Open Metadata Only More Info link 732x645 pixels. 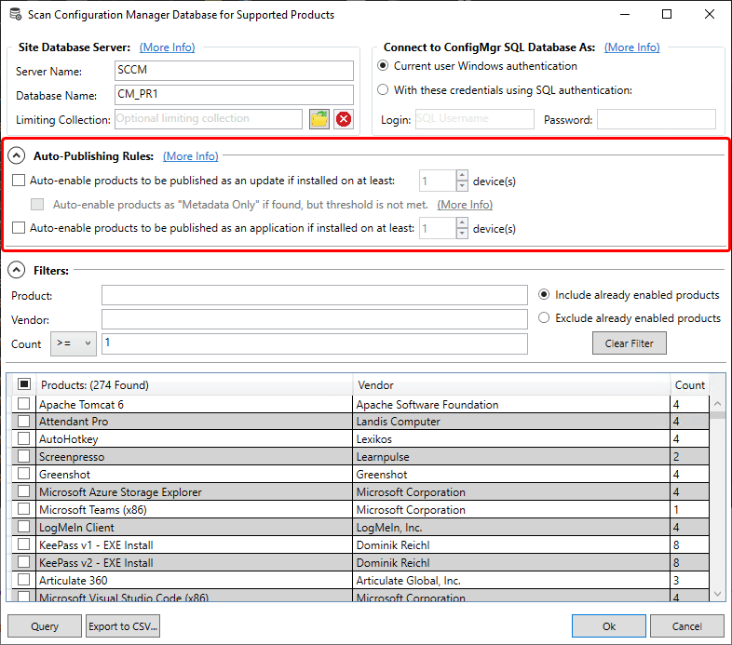tap(465, 205)
